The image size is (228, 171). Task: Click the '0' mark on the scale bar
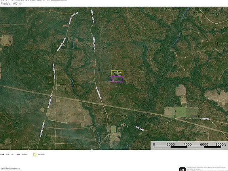[x=154, y=144]
